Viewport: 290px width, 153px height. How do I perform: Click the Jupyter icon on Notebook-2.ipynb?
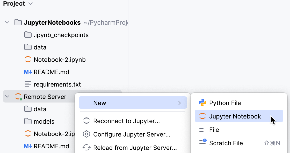(28, 59)
